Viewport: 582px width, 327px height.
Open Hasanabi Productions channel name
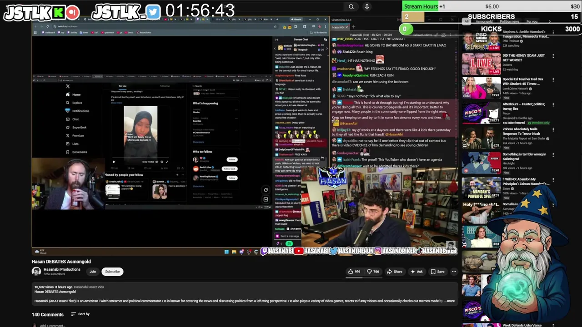point(62,269)
